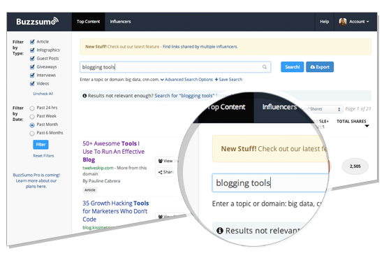Click the magnifier icon in search field
Image resolution: width=384 pixels, height=258 pixels.
click(x=265, y=67)
